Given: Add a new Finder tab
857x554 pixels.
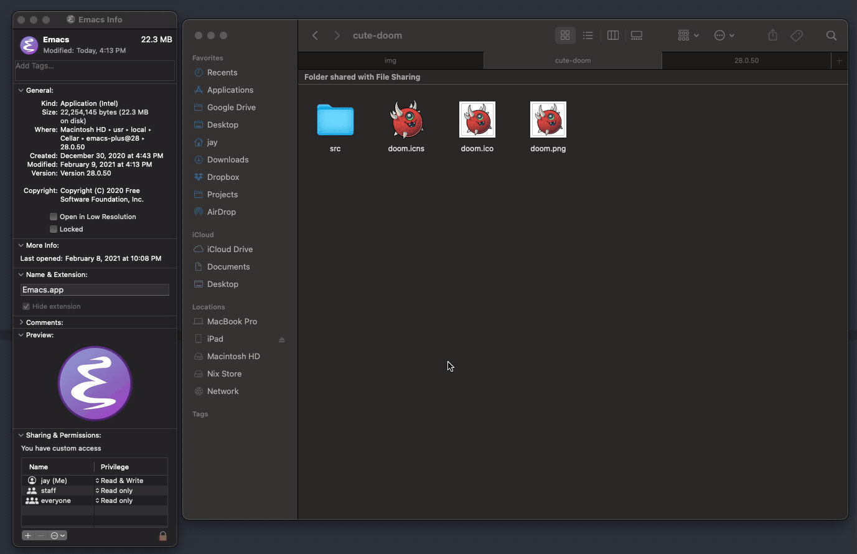Looking at the screenshot, I should point(839,60).
